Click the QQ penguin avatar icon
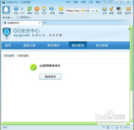This screenshot has height=130, width=134. pos(6,10)
